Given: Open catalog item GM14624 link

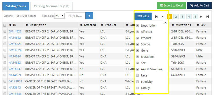Looking at the screenshot, I should (x=15, y=50).
